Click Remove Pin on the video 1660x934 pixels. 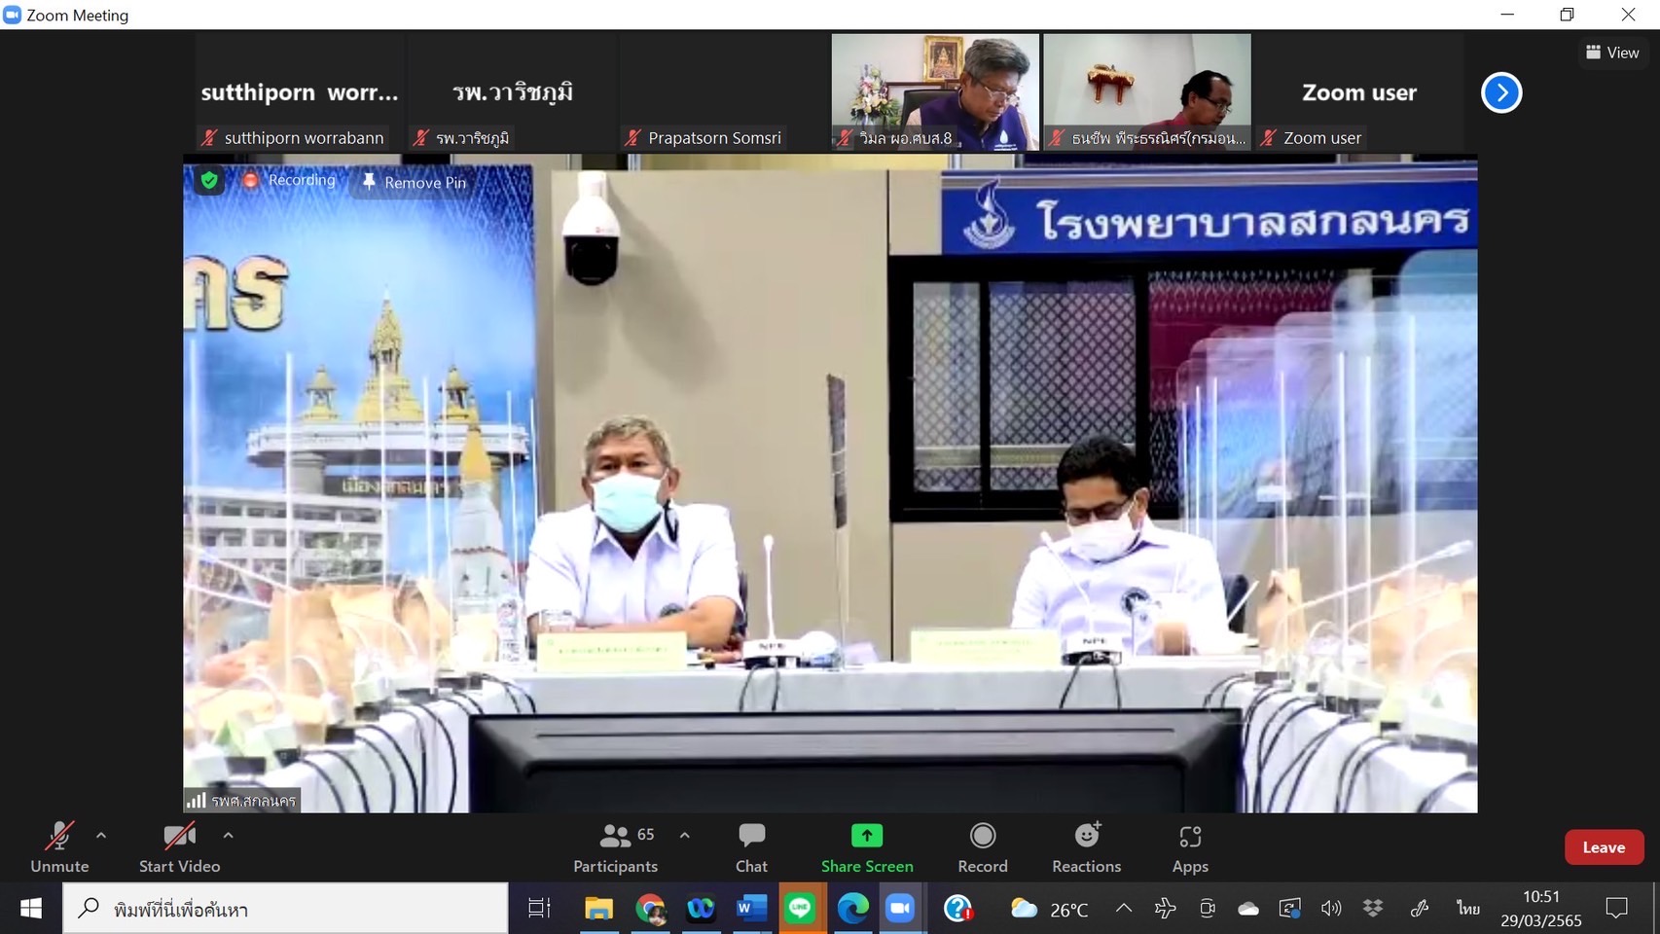coord(415,182)
